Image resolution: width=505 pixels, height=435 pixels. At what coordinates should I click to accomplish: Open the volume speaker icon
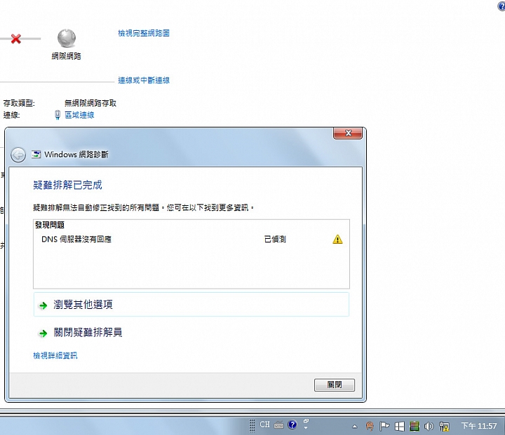point(429,427)
